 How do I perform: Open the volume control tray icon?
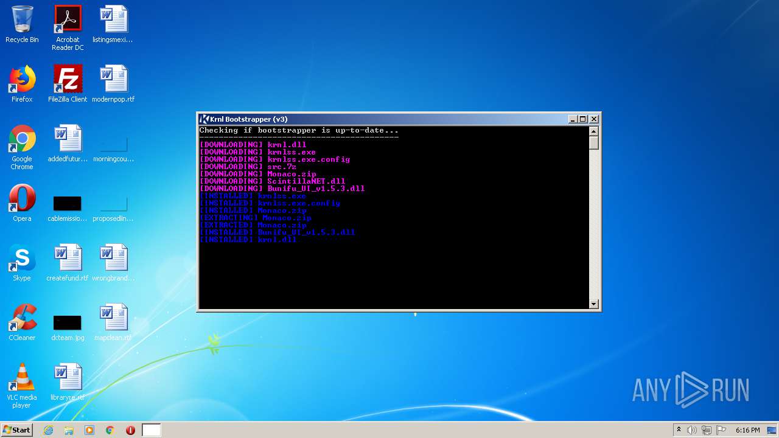click(692, 430)
